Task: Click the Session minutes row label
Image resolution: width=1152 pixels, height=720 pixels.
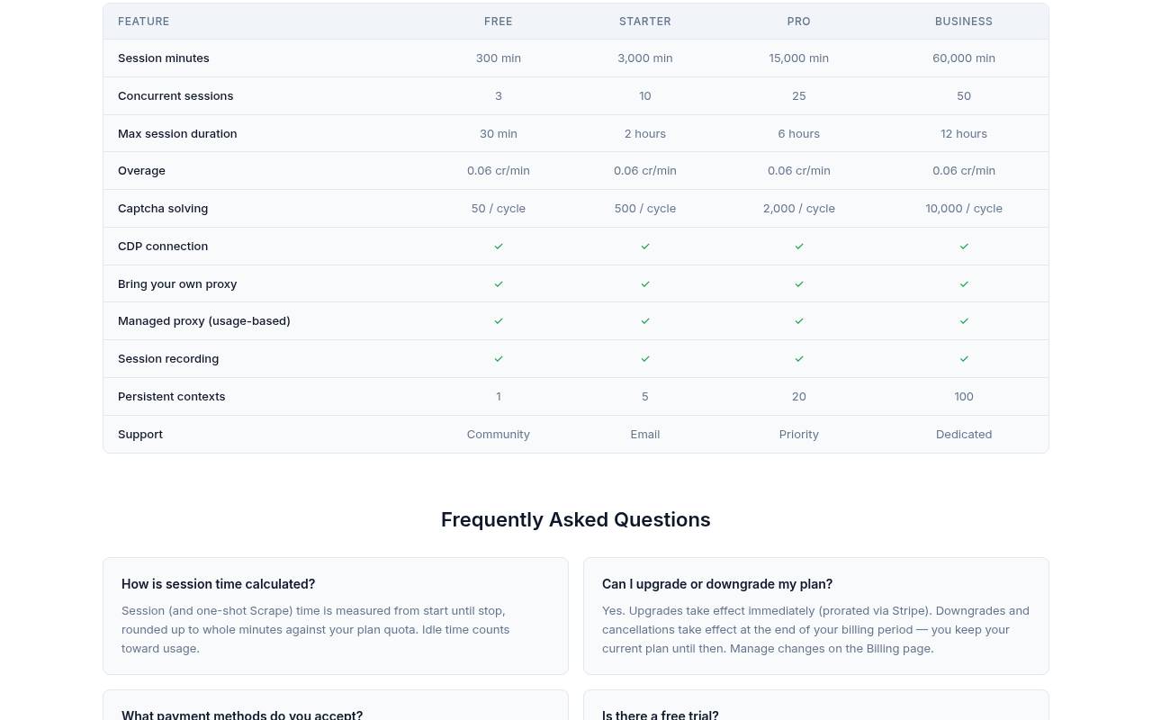Action: click(164, 58)
